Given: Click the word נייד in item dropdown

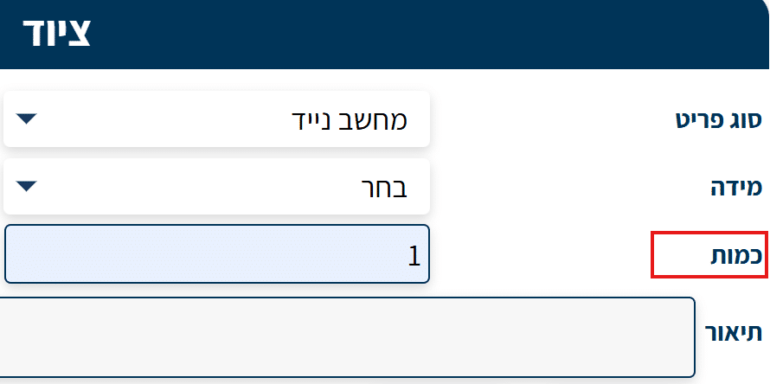Looking at the screenshot, I should coord(317,119).
